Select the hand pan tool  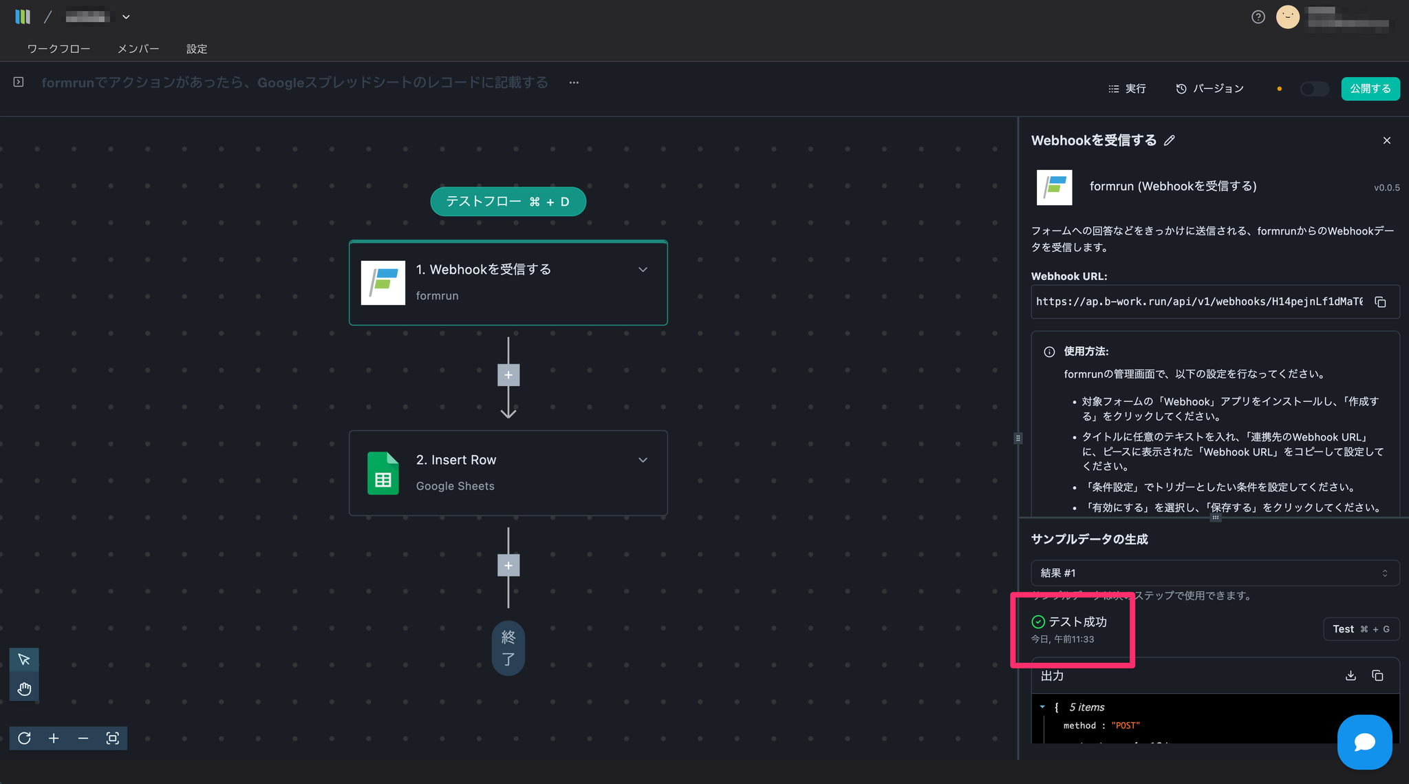point(24,689)
